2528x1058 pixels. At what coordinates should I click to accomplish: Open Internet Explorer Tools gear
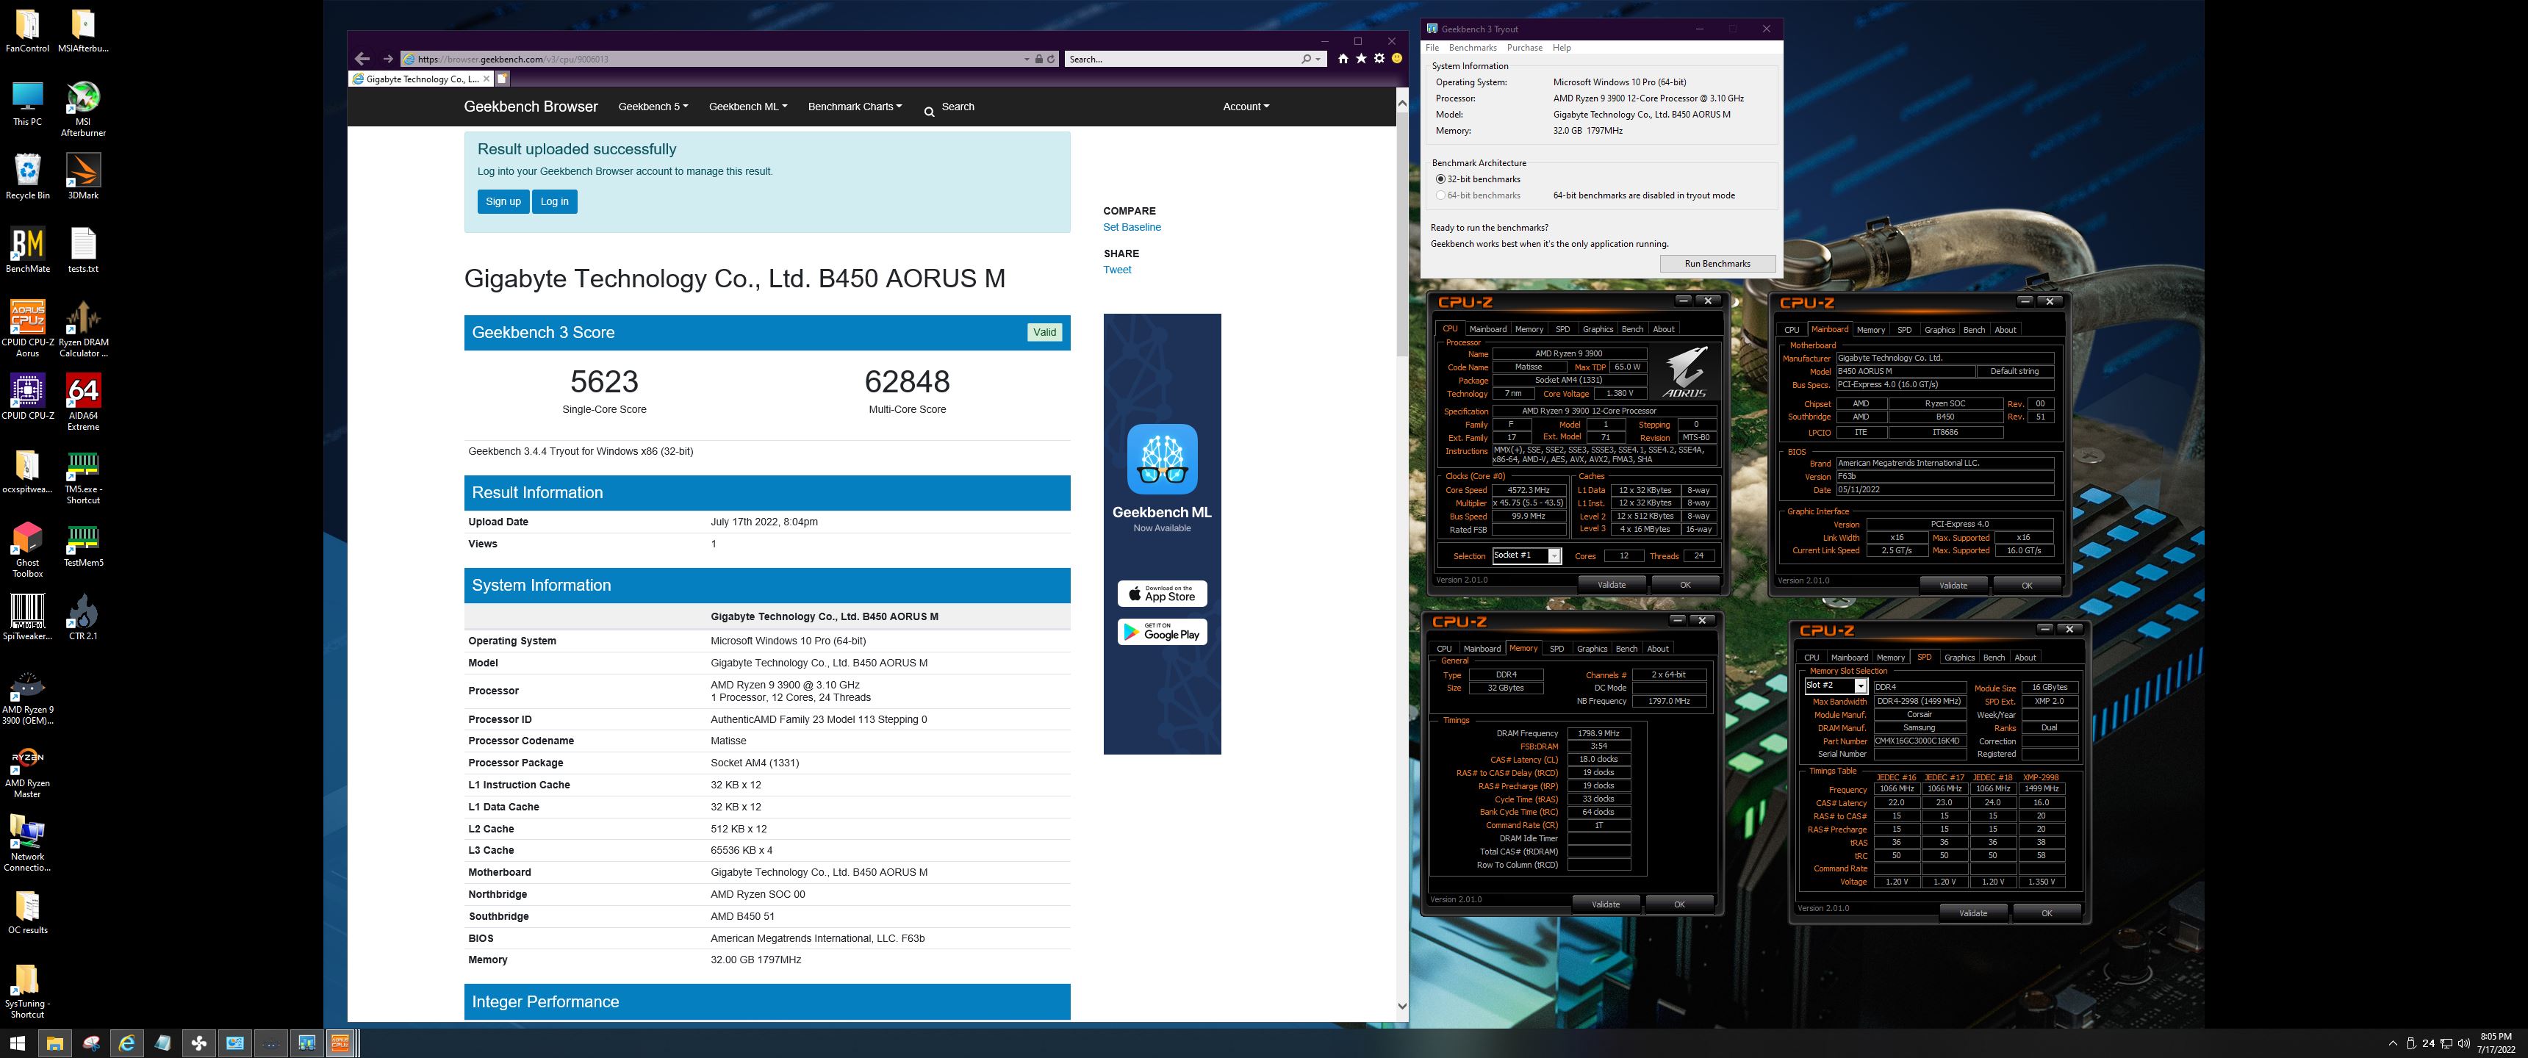click(1379, 59)
